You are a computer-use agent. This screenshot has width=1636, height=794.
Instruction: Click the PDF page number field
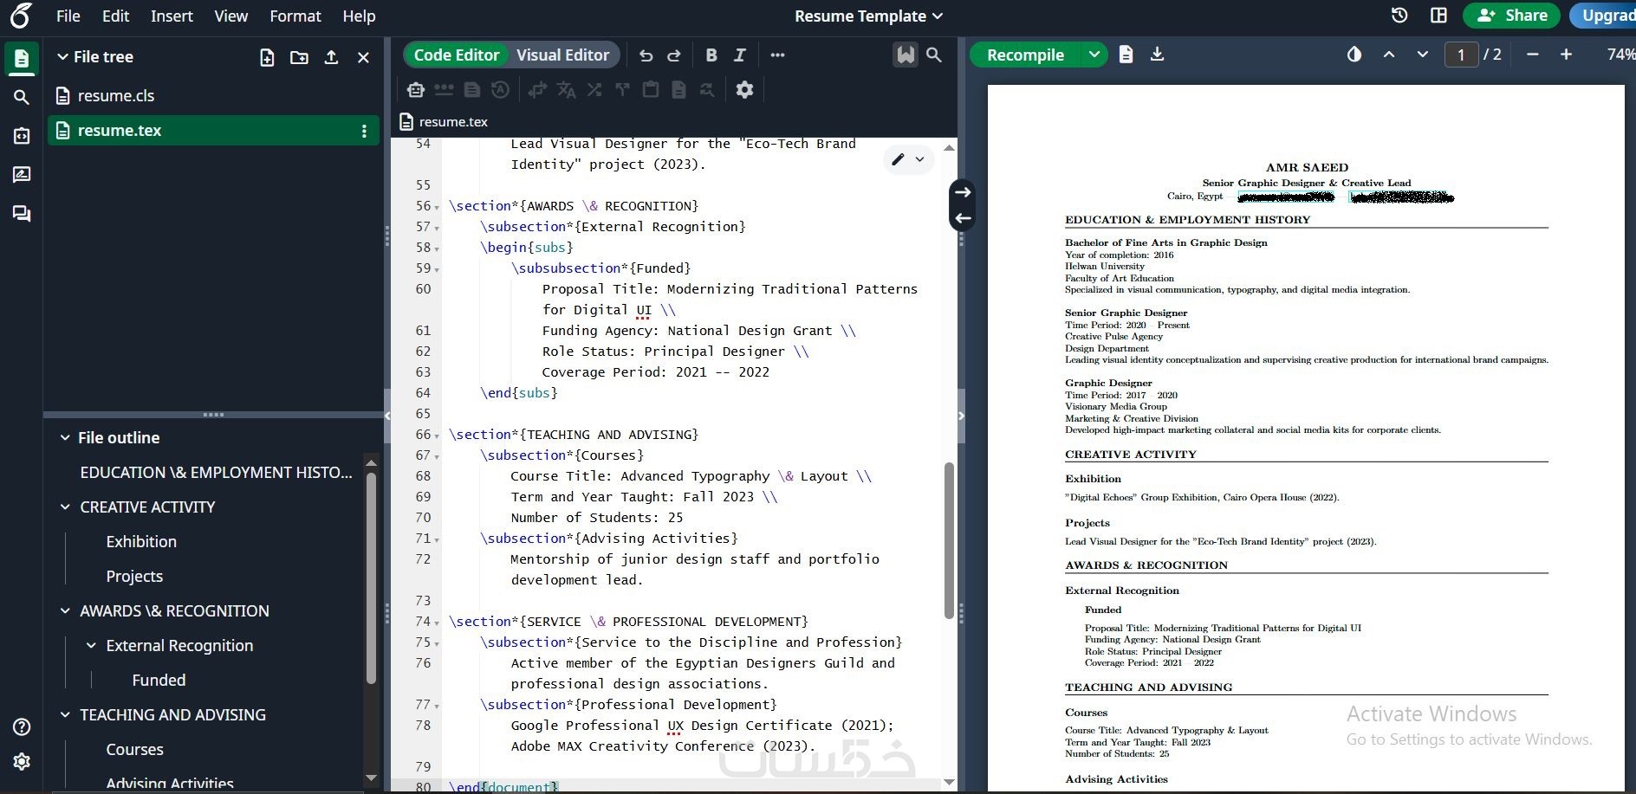(1461, 55)
